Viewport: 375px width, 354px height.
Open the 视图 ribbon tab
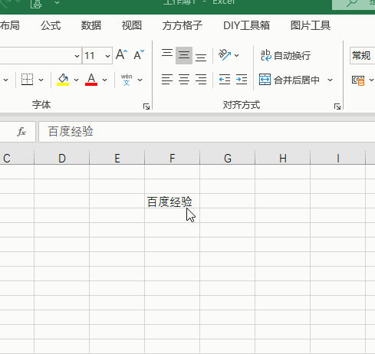132,25
